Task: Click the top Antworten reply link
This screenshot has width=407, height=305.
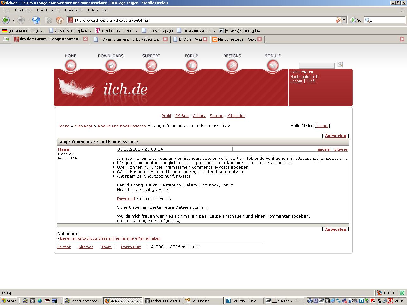Action: 335,136
